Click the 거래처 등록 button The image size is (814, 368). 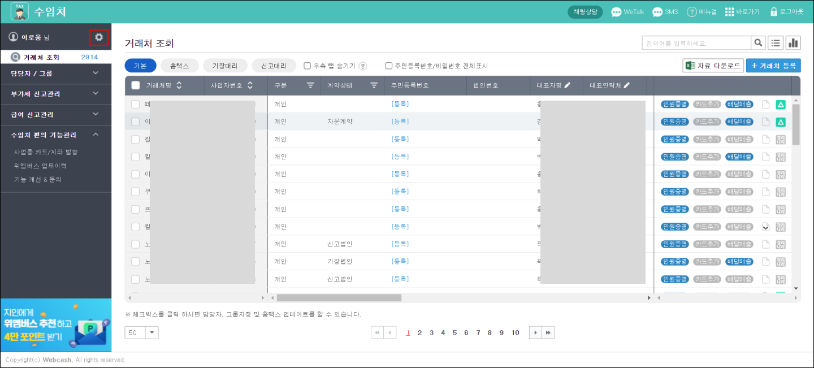pyautogui.click(x=773, y=66)
